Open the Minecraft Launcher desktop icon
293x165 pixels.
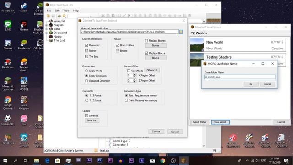[x=8, y=84]
